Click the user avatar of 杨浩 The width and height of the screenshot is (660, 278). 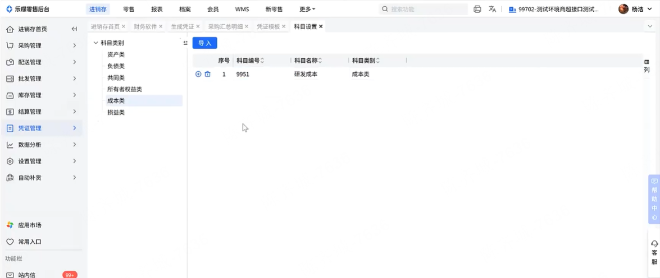(623, 9)
